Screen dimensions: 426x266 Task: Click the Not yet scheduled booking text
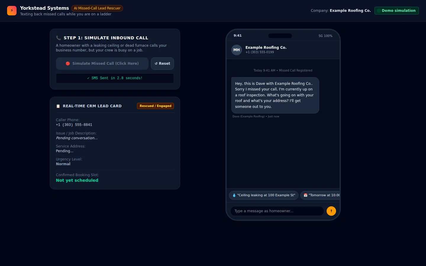77,180
